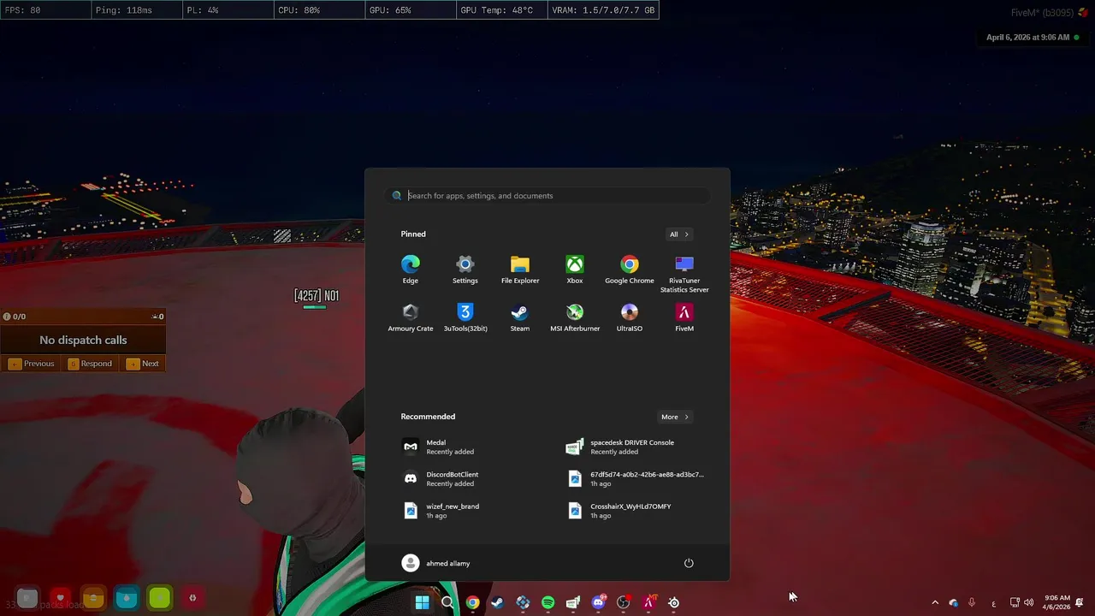Switch to Chrome on the taskbar
Screen dimensions: 1095x616
(x=472, y=602)
